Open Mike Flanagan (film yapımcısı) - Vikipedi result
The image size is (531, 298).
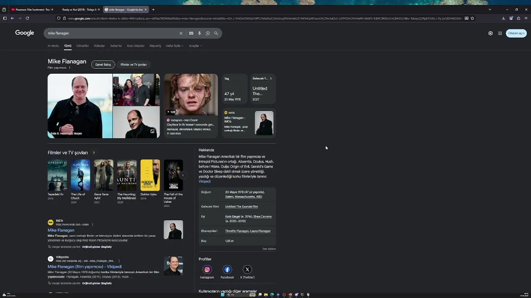point(85,267)
